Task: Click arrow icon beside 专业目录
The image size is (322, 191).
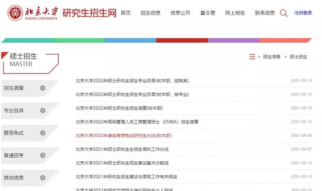Action: (43, 110)
